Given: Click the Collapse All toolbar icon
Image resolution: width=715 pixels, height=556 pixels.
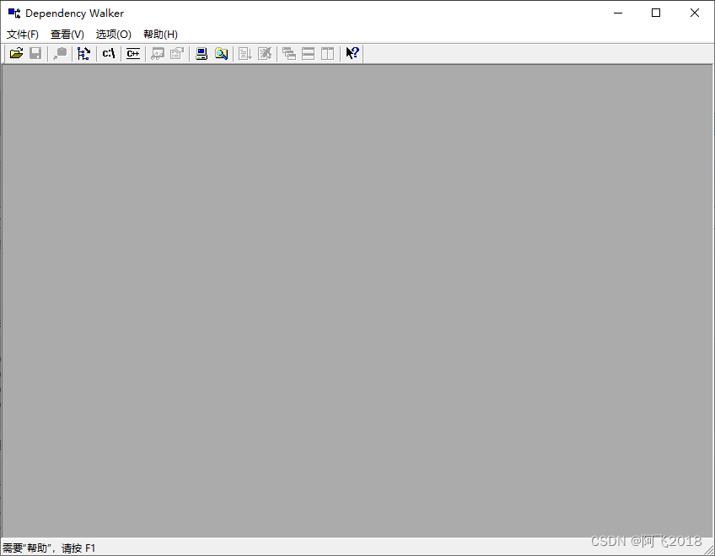Looking at the screenshot, I should coord(265,53).
